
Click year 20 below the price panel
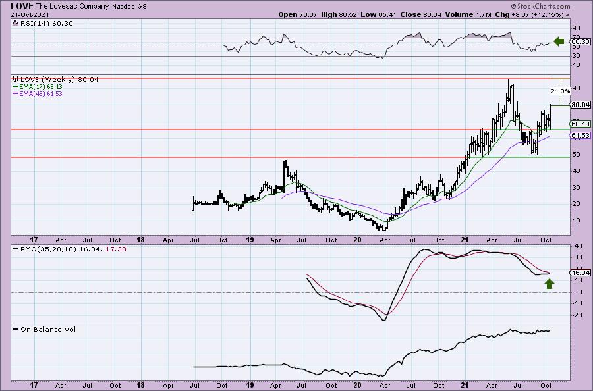[357, 240]
